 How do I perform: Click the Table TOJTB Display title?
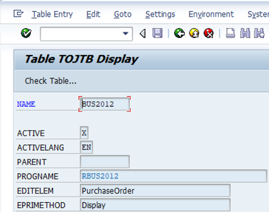[81, 59]
